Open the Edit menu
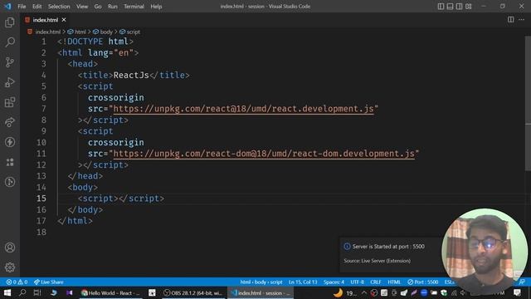The height and width of the screenshot is (299, 531). pos(37,7)
